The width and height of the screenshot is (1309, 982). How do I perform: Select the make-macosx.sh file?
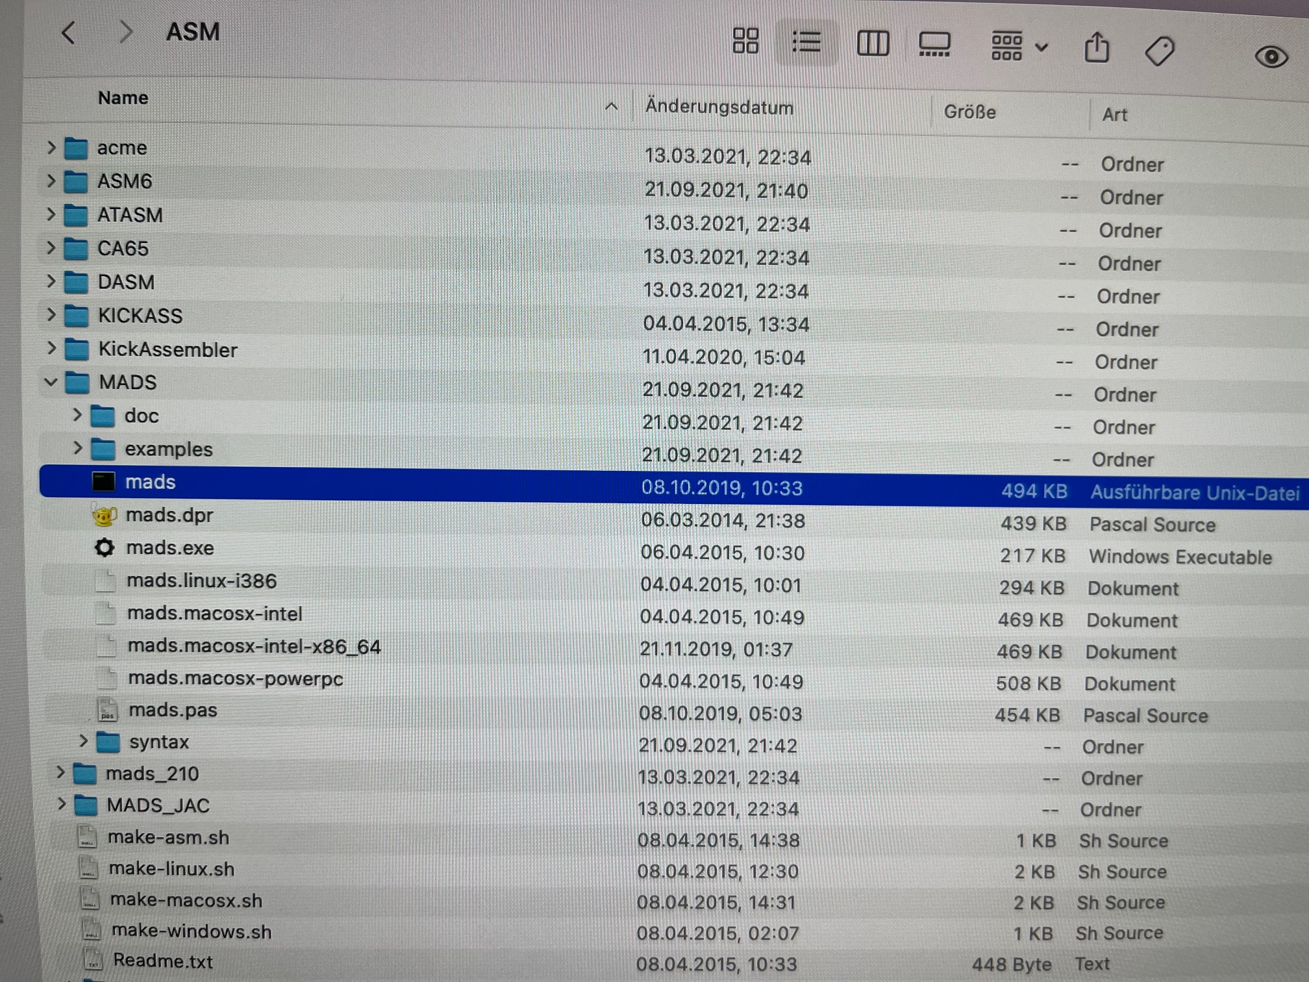(x=186, y=901)
